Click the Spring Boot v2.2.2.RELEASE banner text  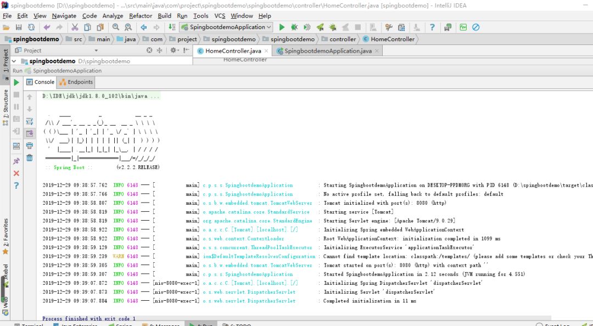(103, 167)
